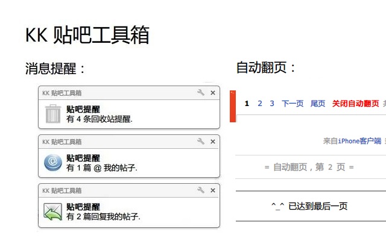Dismiss the @ 我的帖子 notification
Viewport: 386px width, 241px height.
coord(213,142)
